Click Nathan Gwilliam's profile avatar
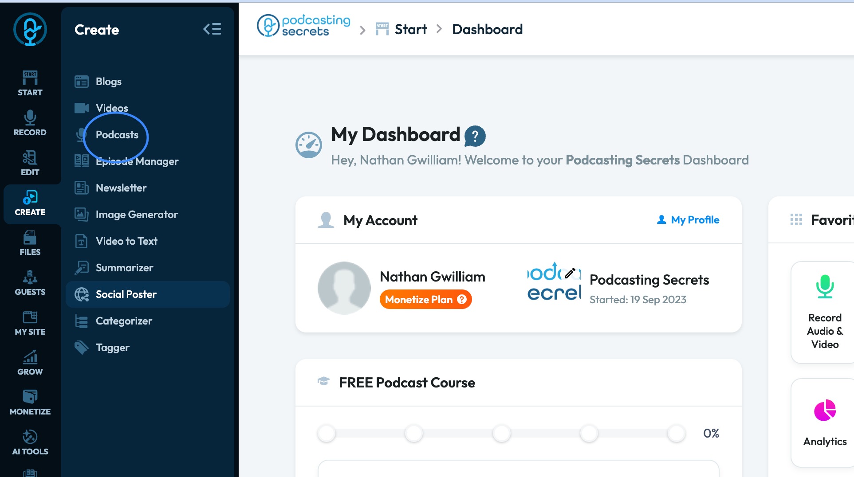 (344, 288)
